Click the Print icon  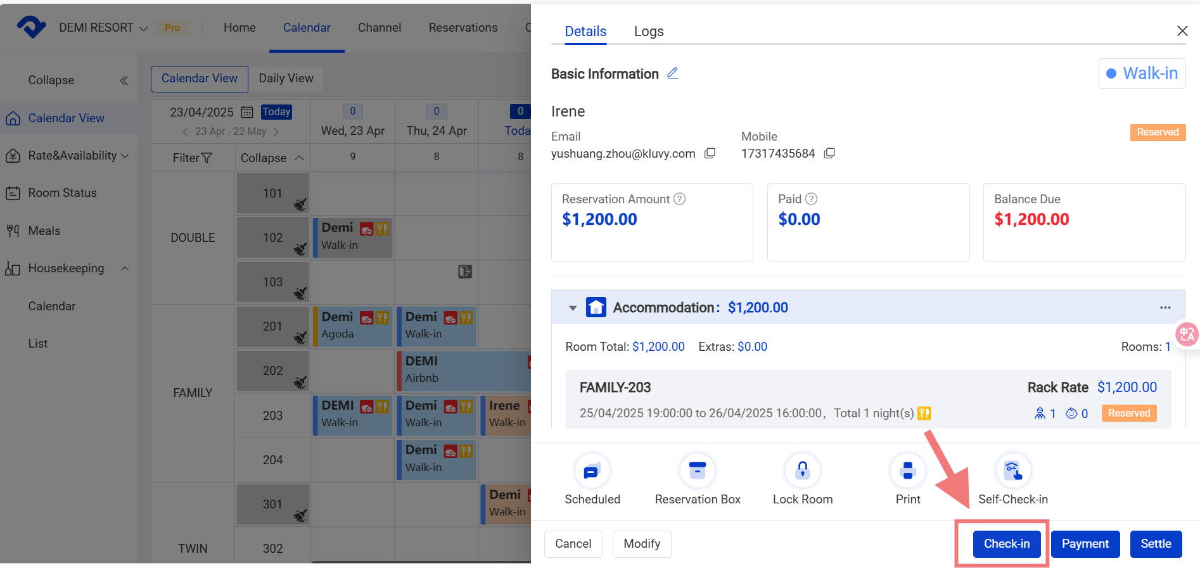tap(907, 471)
